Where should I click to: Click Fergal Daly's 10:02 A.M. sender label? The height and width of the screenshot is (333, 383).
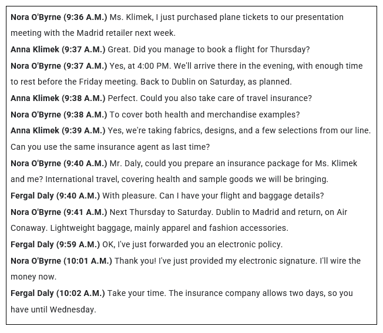click(x=58, y=293)
